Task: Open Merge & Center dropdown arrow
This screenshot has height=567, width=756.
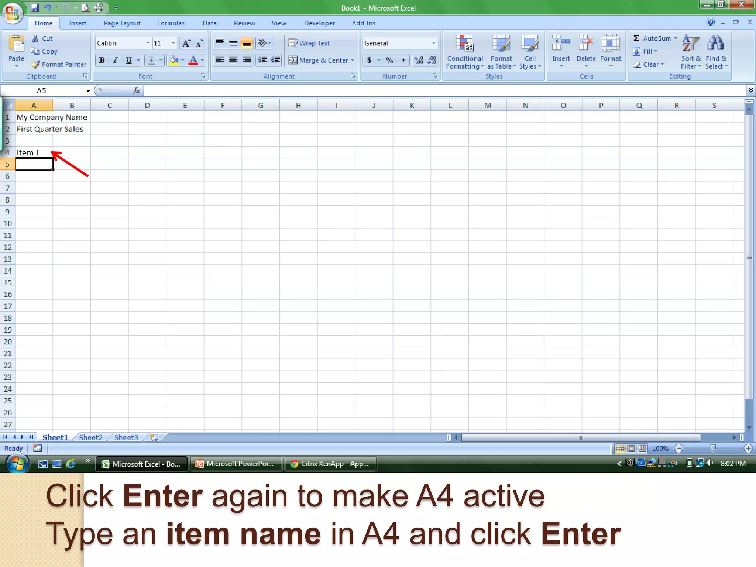Action: coord(353,60)
